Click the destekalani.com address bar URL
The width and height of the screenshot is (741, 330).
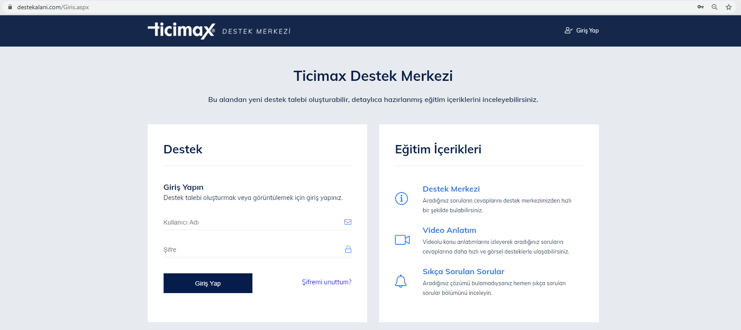coord(53,7)
